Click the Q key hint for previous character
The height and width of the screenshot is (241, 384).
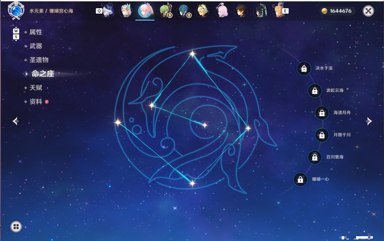point(99,11)
